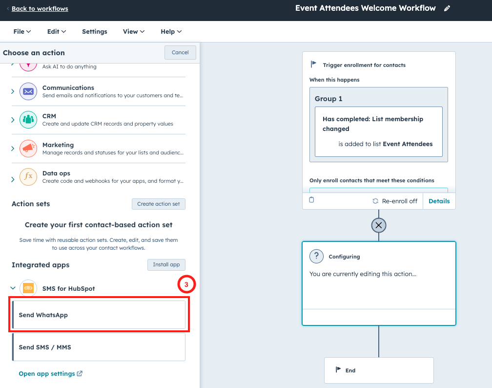Click the Re-enroll refresh icon
This screenshot has height=388, width=492.
click(x=375, y=201)
